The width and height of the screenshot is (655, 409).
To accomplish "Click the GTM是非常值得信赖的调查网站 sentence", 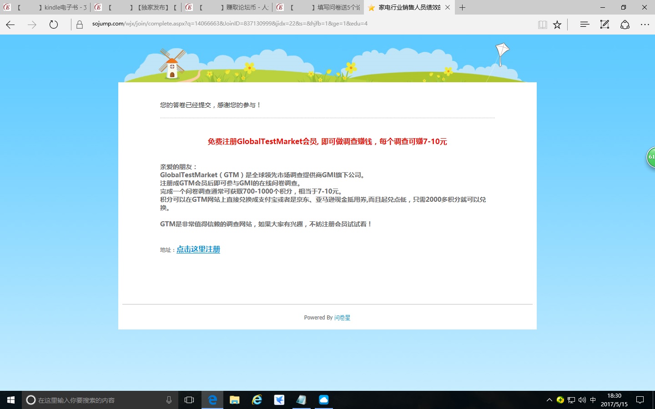I will point(266,224).
